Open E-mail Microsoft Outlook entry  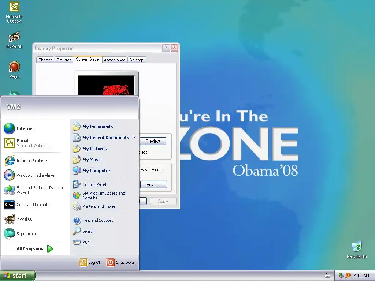(x=35, y=143)
